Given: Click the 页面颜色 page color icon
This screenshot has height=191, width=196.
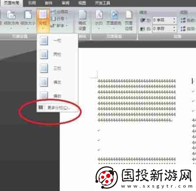Looking at the screenshot, I should 114,14.
